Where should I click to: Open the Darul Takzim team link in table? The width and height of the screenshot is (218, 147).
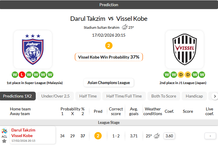click(x=23, y=130)
